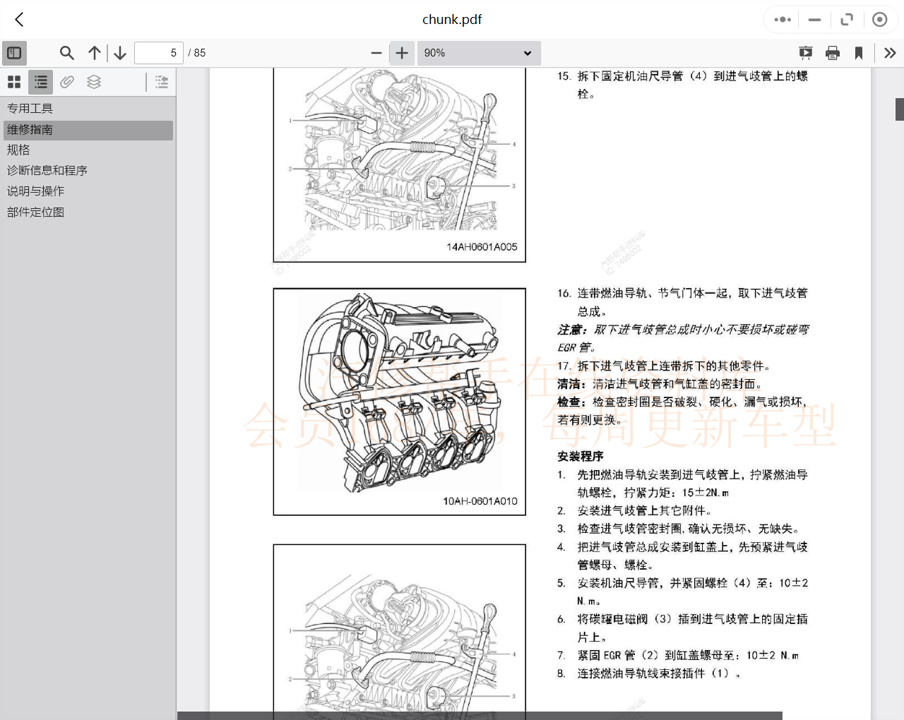Screen dimensions: 904x720
Task: Select 维修指南 in the outline
Action: pos(30,130)
